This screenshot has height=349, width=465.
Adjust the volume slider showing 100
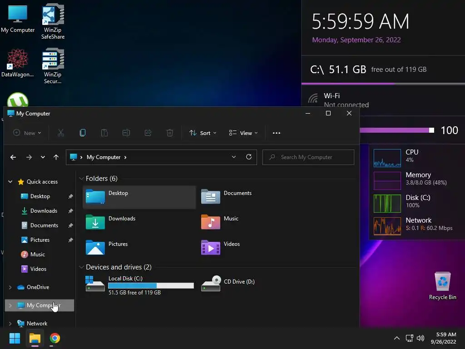(397, 130)
